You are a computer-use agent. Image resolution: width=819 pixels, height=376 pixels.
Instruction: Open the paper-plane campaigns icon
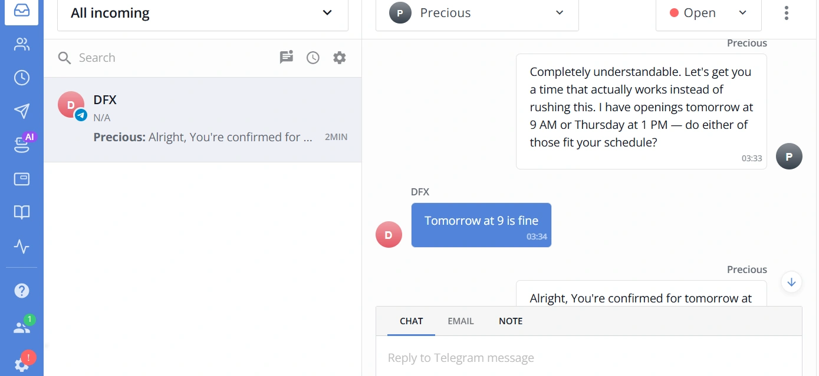22,111
